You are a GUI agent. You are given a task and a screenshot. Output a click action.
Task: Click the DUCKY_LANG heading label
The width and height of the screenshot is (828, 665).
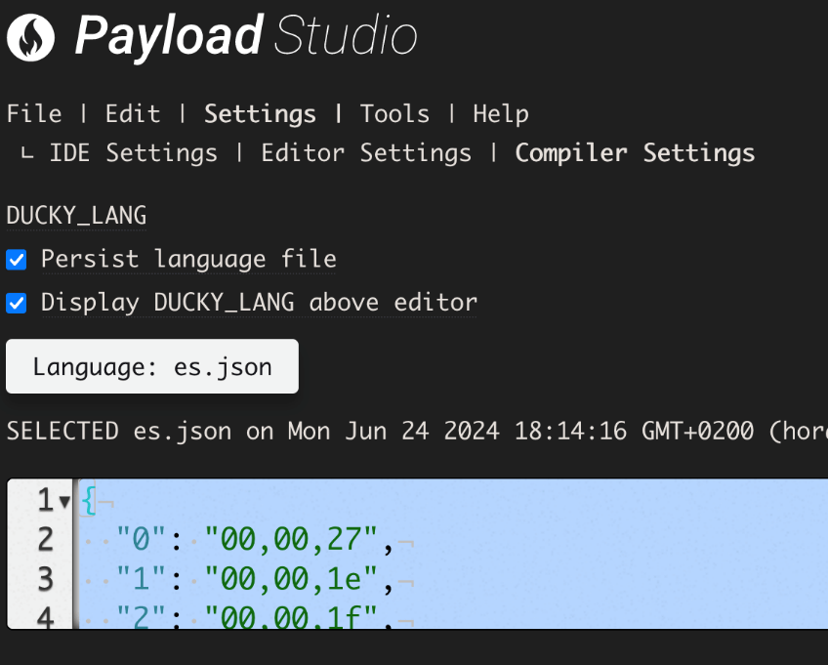76,216
